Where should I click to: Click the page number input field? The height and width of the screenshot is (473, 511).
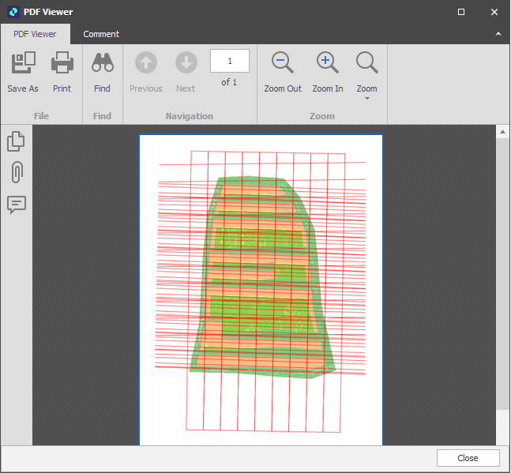tap(230, 61)
